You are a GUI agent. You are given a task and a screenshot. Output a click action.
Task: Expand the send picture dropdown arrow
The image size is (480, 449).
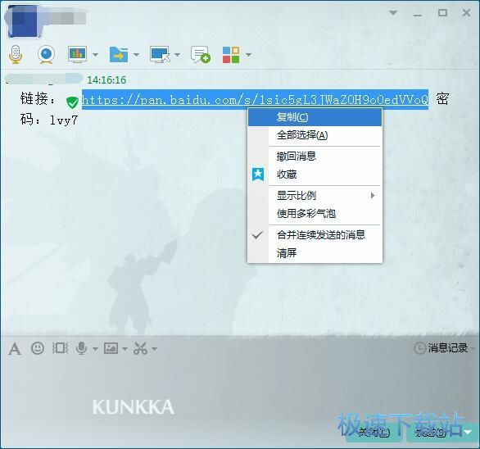tap(125, 349)
